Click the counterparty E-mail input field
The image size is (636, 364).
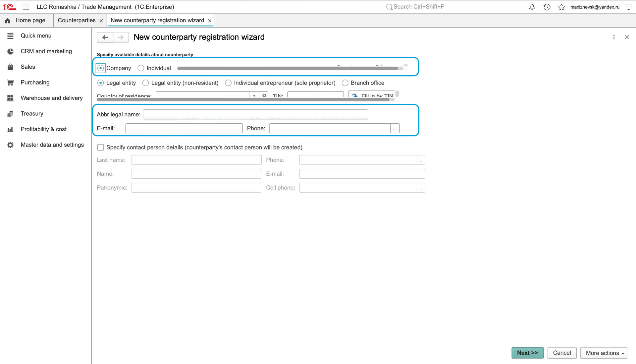click(184, 129)
